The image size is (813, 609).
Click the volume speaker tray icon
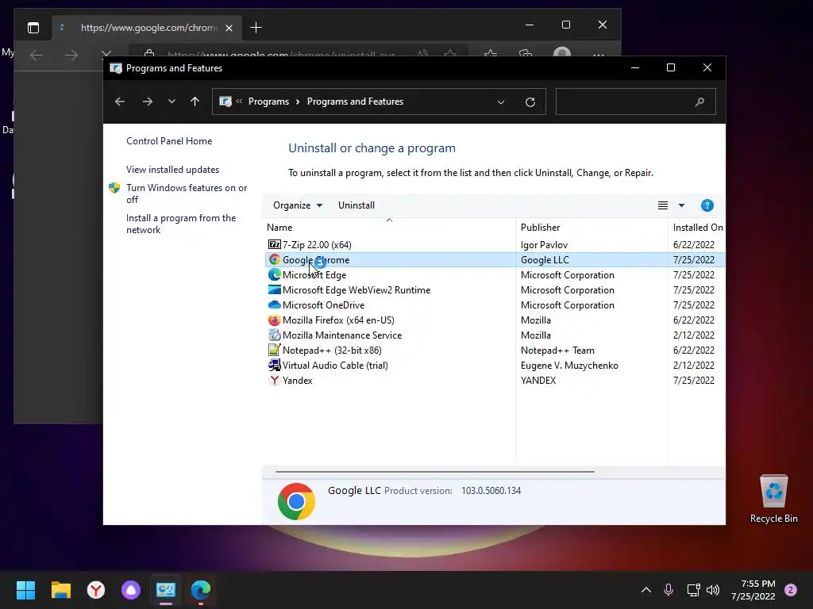coord(713,589)
